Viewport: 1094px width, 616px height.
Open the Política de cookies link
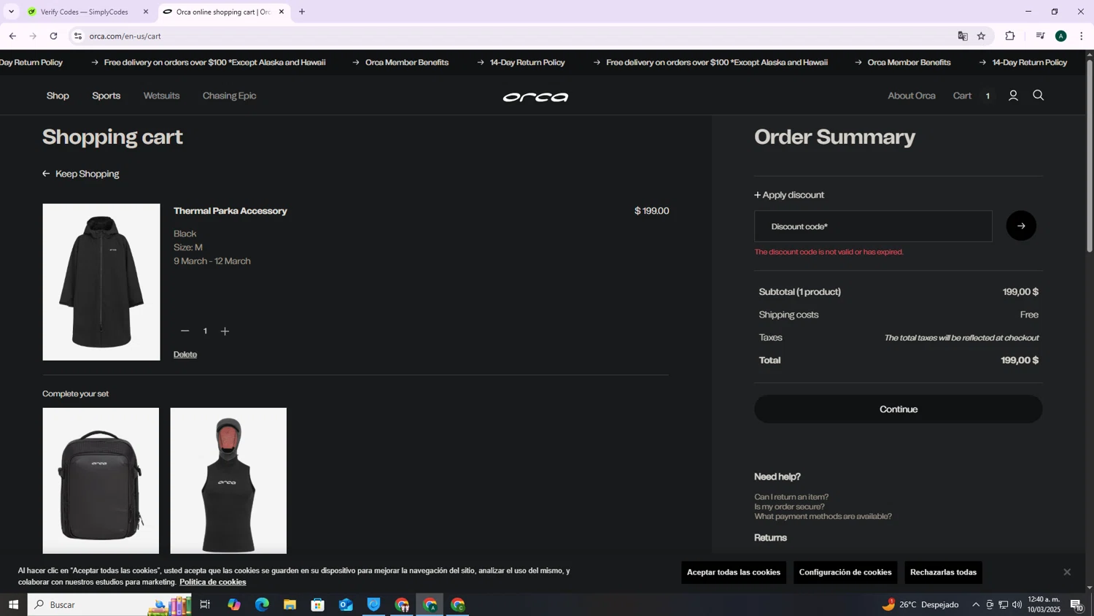pyautogui.click(x=213, y=582)
